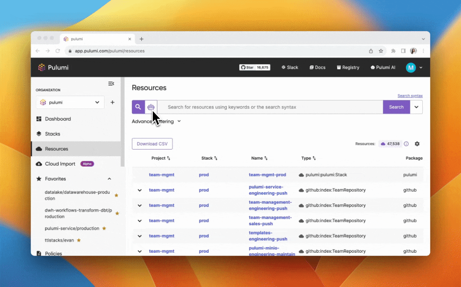Toggle the browser side panel icon
Screen dimensions: 461x287
[403, 51]
